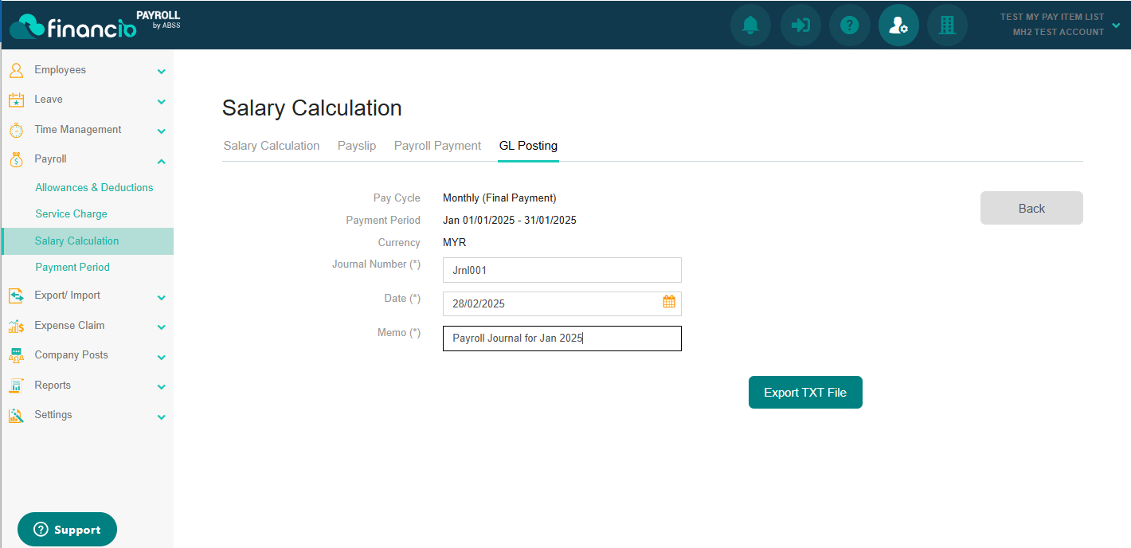This screenshot has height=548, width=1131.
Task: Expand the Leave menu chevron
Action: (162, 101)
